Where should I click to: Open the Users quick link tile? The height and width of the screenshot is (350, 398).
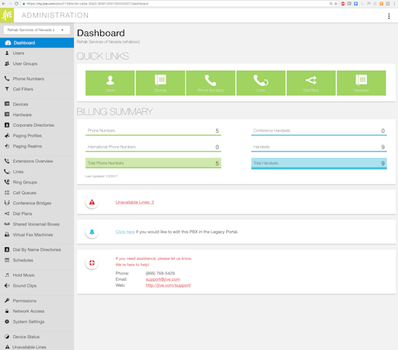coord(110,83)
